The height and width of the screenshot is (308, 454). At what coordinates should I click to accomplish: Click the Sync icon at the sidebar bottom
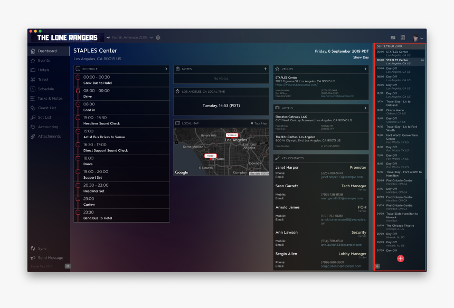33,248
